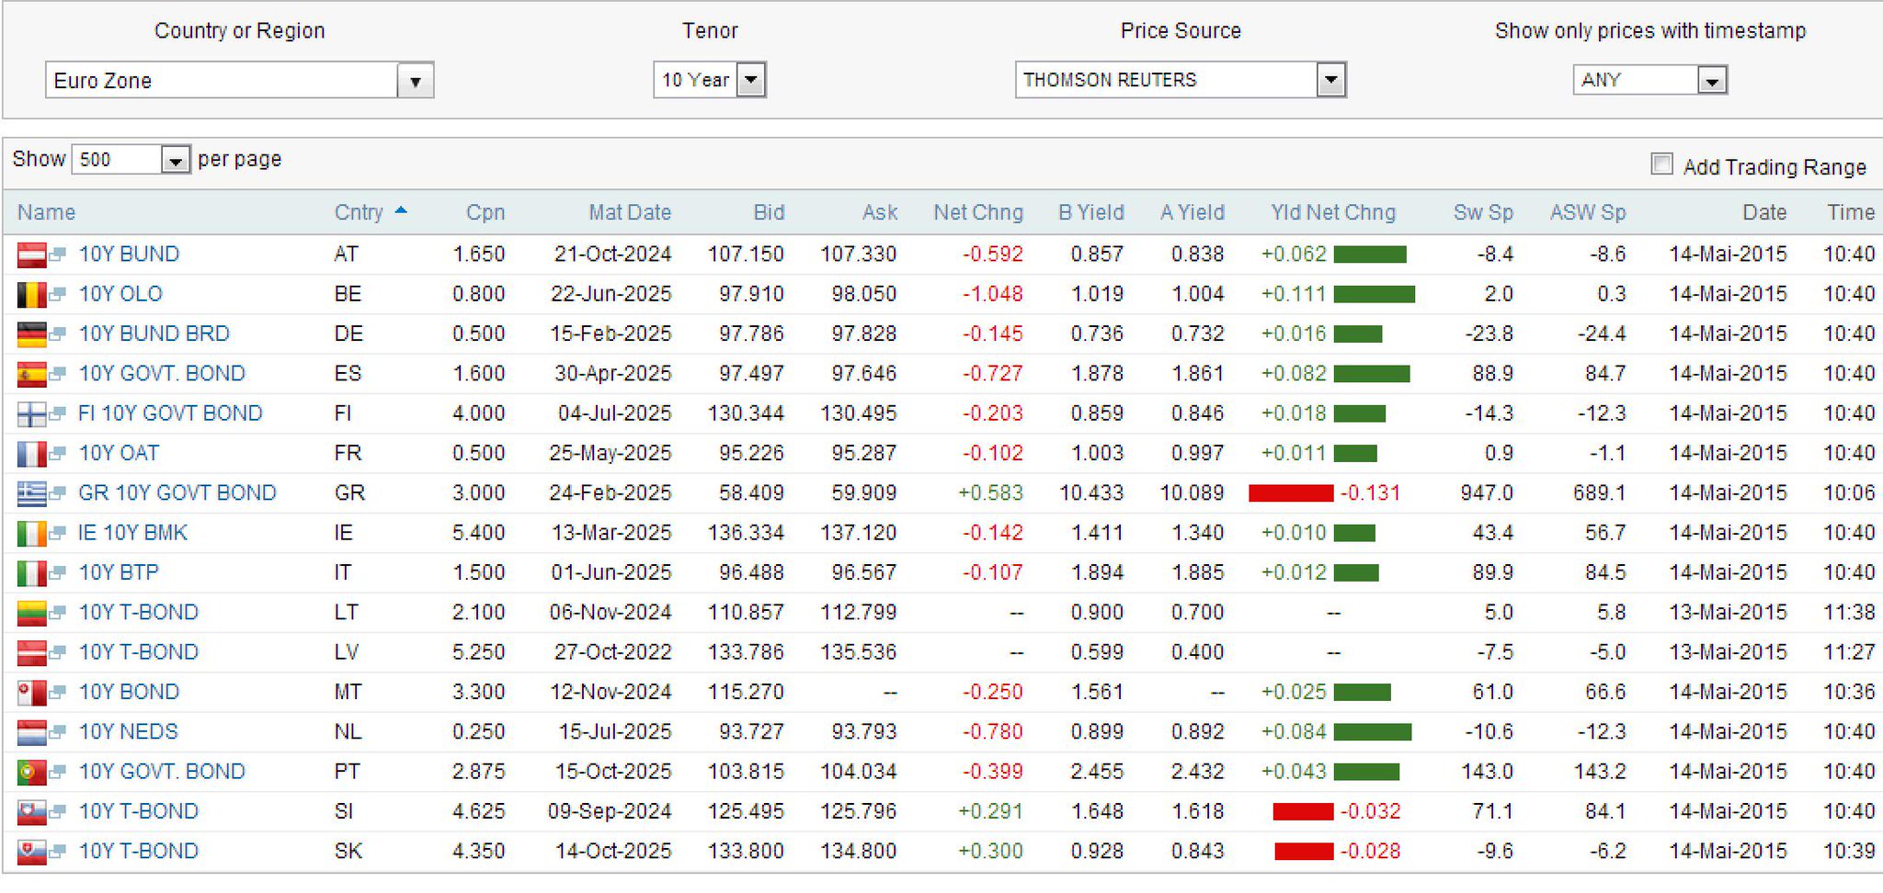Sort by the Cntry column header
Image resolution: width=1883 pixels, height=893 pixels.
click(359, 213)
